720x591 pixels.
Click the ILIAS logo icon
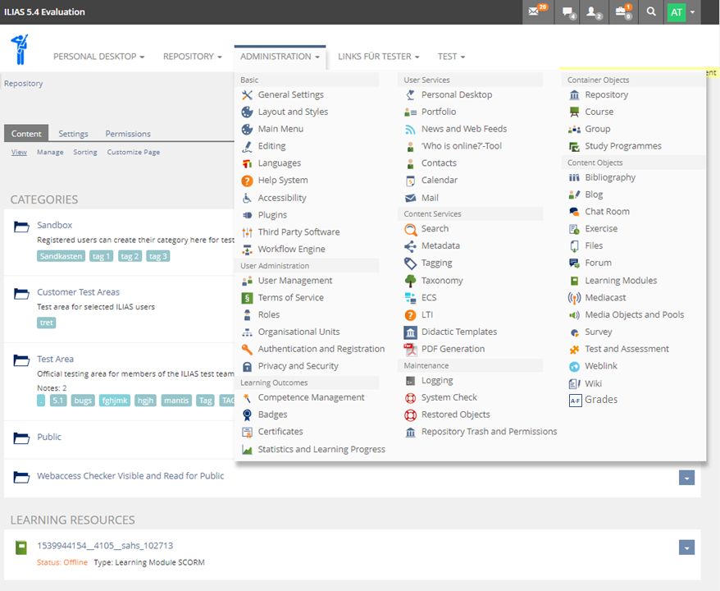click(21, 49)
